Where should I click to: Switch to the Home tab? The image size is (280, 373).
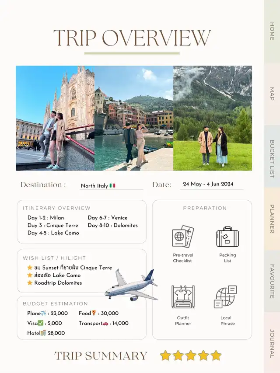[272, 31]
